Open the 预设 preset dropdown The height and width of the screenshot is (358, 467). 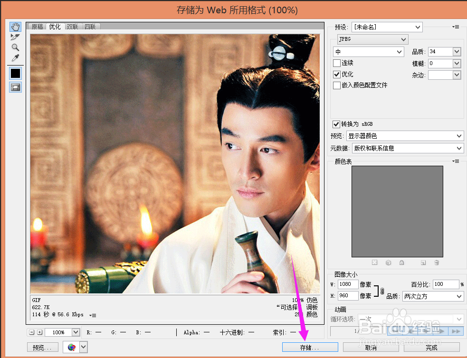tap(387, 27)
